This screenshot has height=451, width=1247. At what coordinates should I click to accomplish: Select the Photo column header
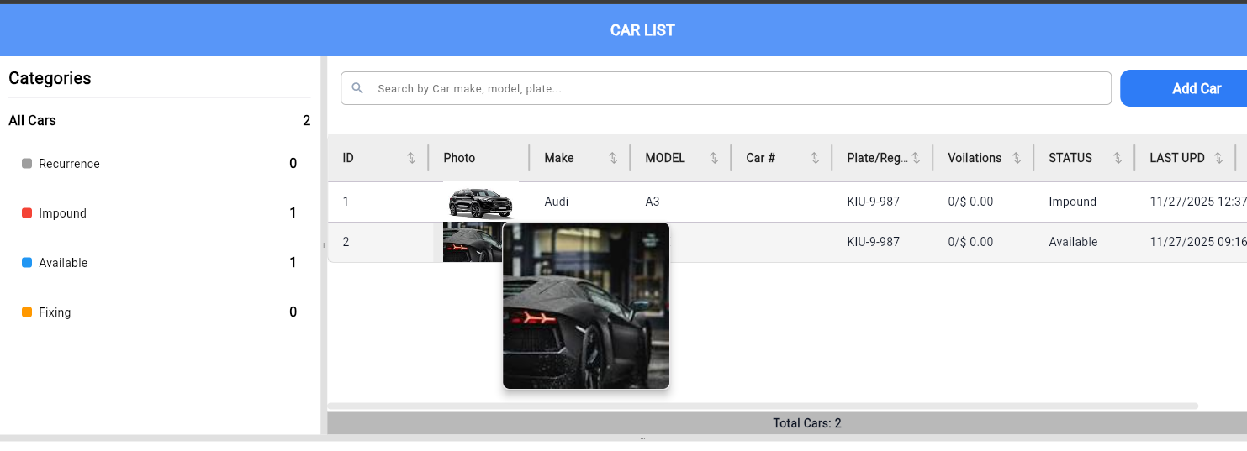point(459,158)
